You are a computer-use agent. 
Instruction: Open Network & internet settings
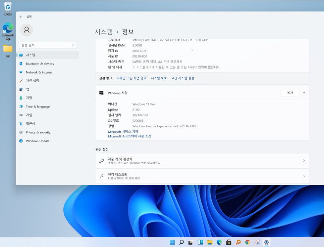[x=48, y=72]
